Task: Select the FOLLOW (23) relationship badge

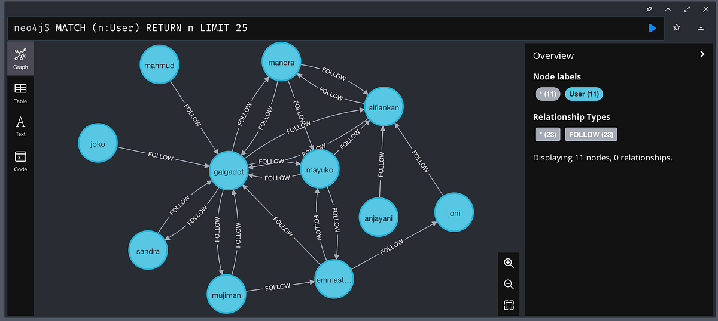Action: 591,134
